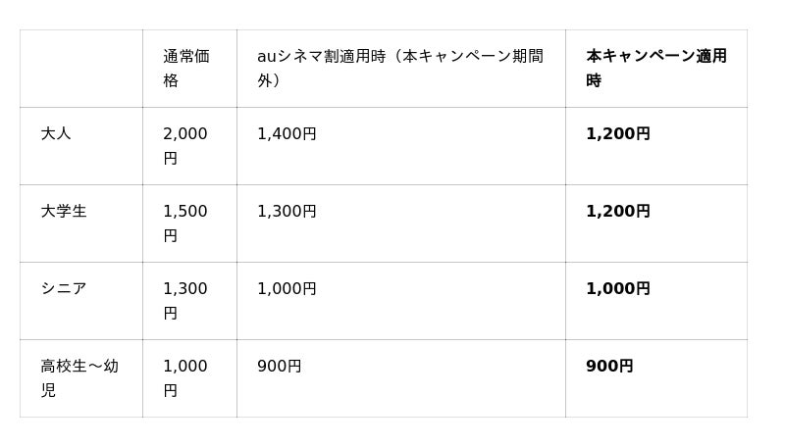Select the 高校生〜幼児 row label

[79, 377]
